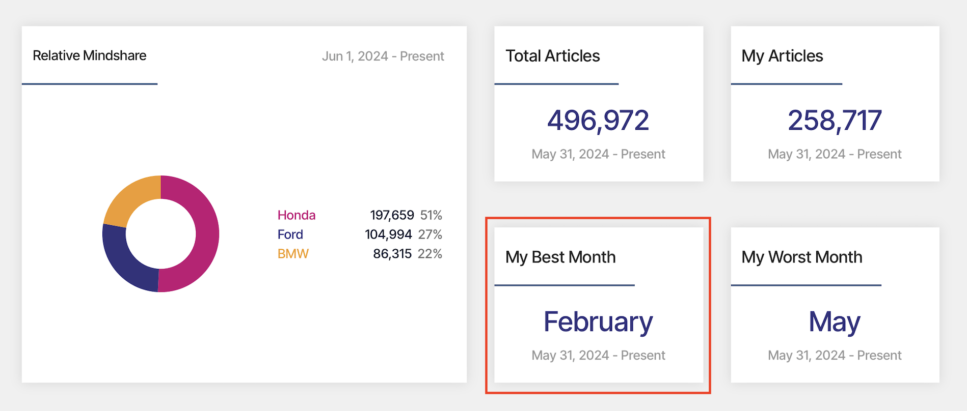Click the Jun 1, 2024 - Present date range
This screenshot has width=967, height=411.
coord(383,56)
